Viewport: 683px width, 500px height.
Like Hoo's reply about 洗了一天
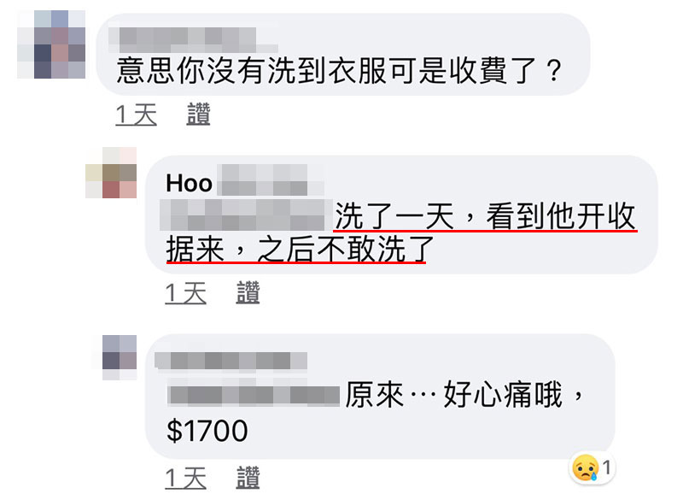(x=248, y=292)
